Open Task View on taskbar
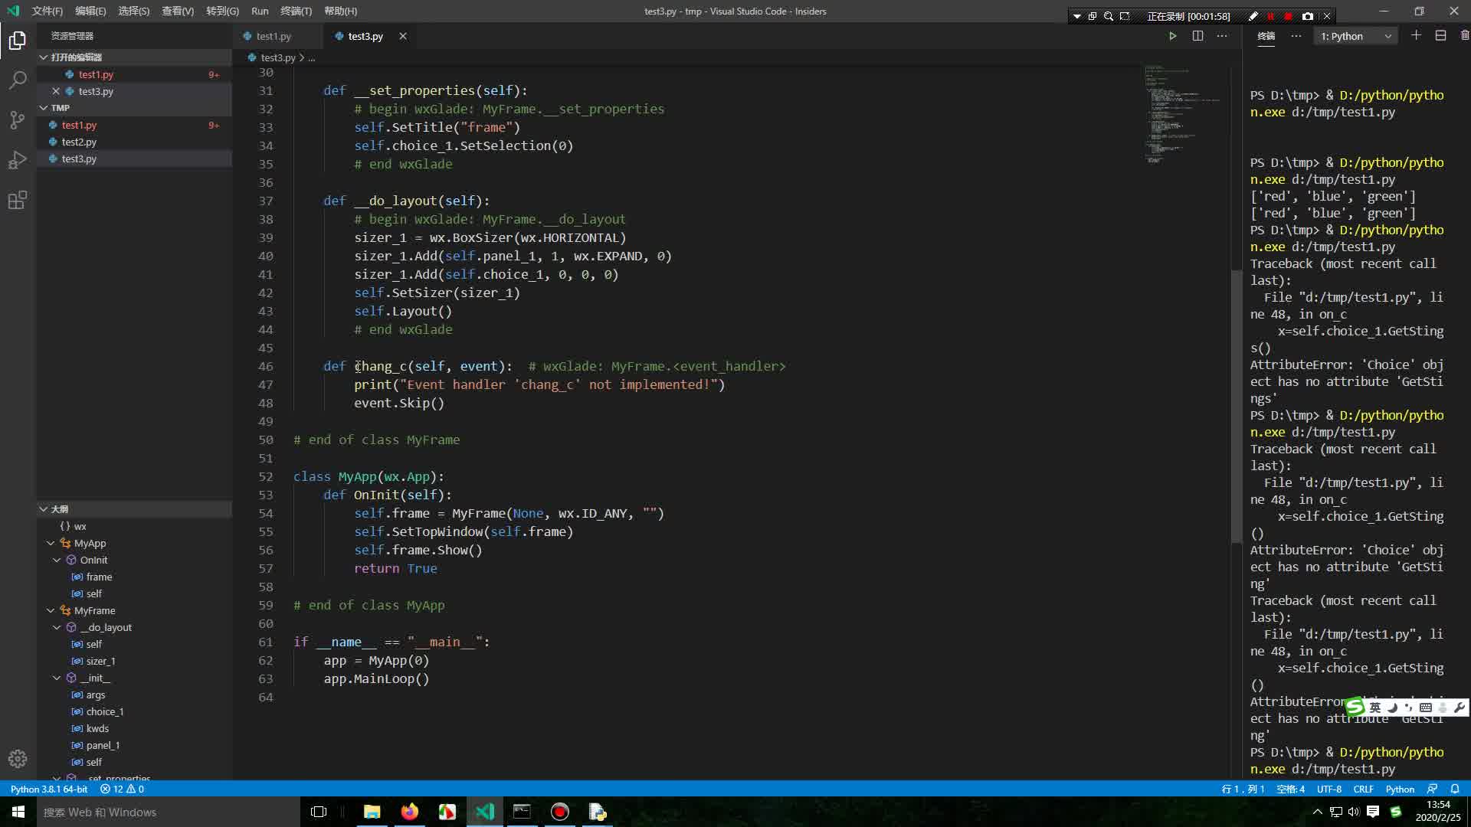Viewport: 1471px width, 827px height. click(319, 812)
